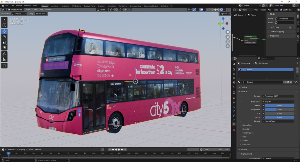Open the Render menu
Image resolution: width=300 pixels, height=162 pixels.
tap(19, 6)
